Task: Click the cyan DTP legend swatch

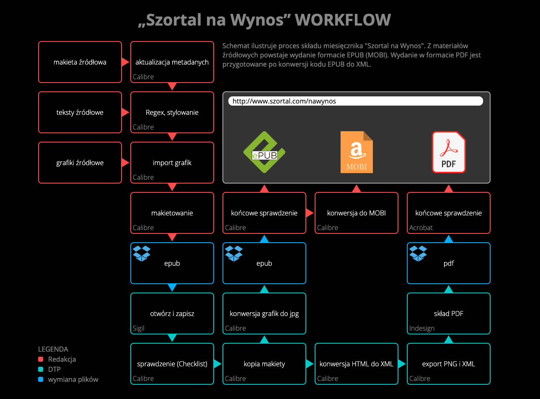Action: coord(41,369)
